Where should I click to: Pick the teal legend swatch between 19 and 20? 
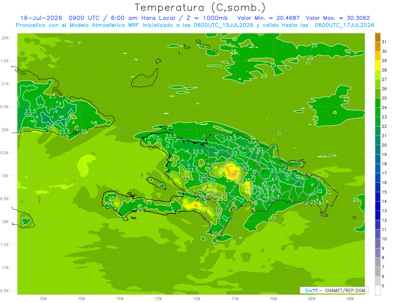(x=378, y=150)
